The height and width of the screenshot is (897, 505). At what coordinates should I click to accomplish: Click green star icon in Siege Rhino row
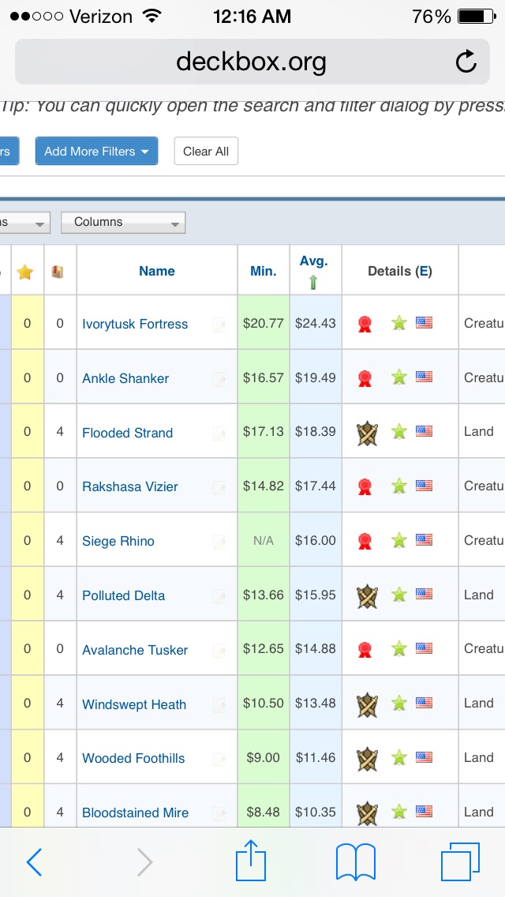click(x=399, y=541)
